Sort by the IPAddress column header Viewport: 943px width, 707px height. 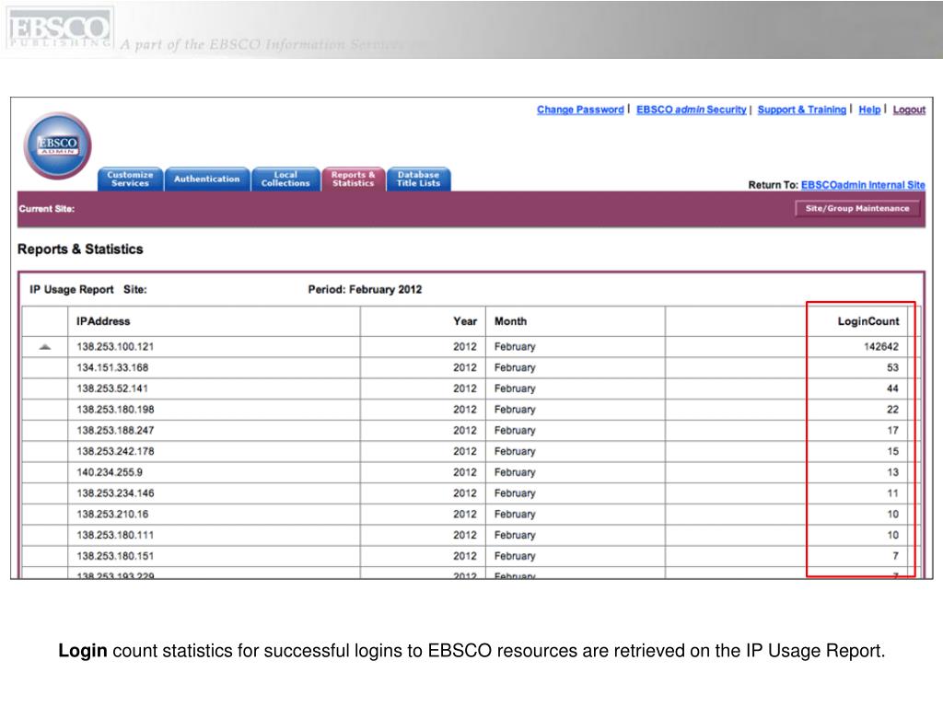click(x=103, y=321)
